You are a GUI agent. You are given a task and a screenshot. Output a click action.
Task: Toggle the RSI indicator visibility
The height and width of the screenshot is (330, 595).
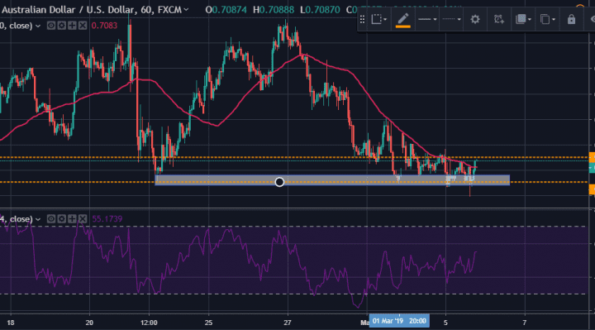pos(51,219)
